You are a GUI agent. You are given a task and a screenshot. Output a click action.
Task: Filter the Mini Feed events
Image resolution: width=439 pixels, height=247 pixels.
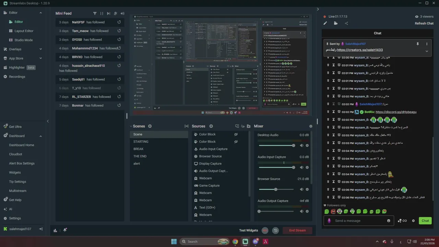(95, 13)
